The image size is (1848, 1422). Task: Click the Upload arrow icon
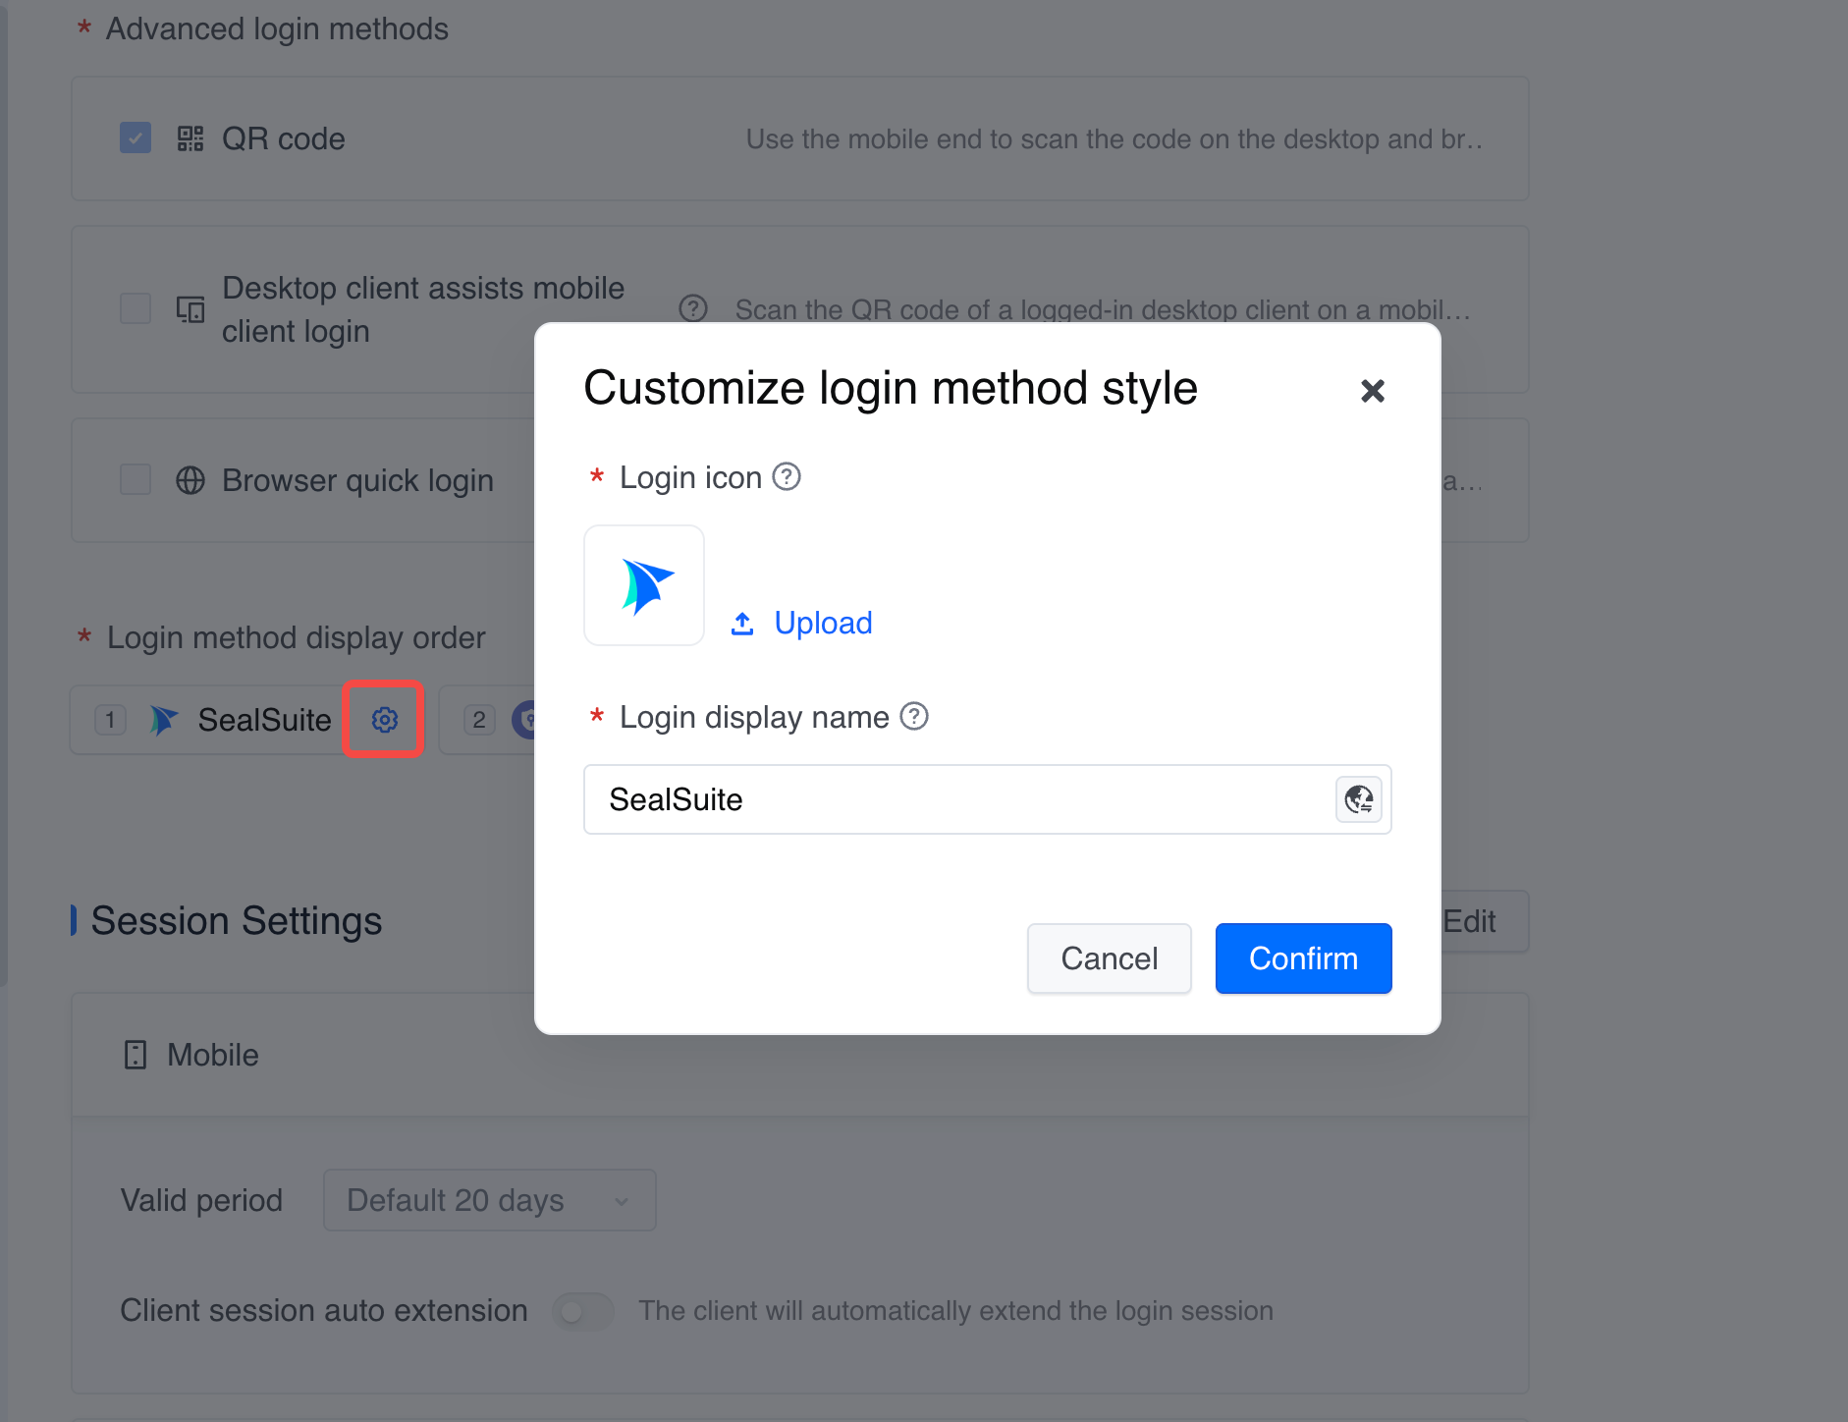pyautogui.click(x=742, y=624)
